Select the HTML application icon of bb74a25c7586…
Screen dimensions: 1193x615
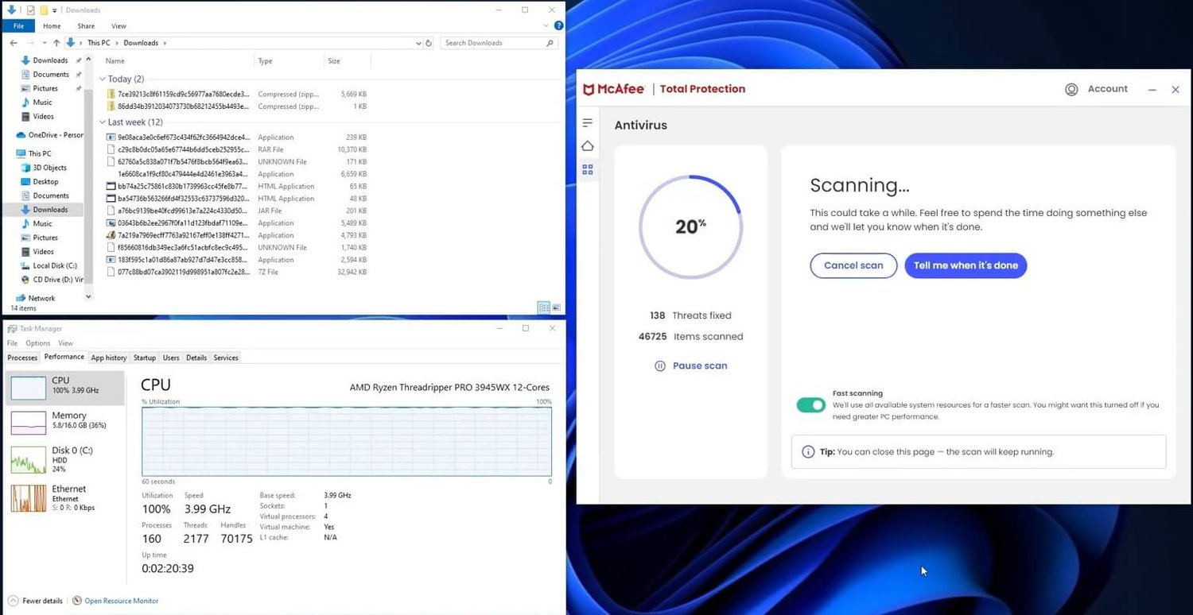pyautogui.click(x=111, y=187)
